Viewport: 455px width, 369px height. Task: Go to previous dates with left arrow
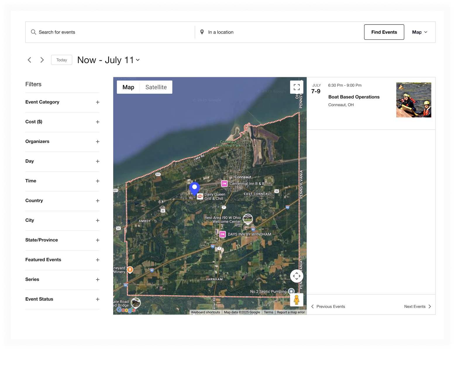point(30,60)
